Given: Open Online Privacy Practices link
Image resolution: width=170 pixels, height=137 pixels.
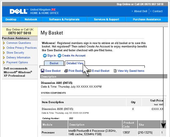Looking at the screenshot, I should 22,48.
